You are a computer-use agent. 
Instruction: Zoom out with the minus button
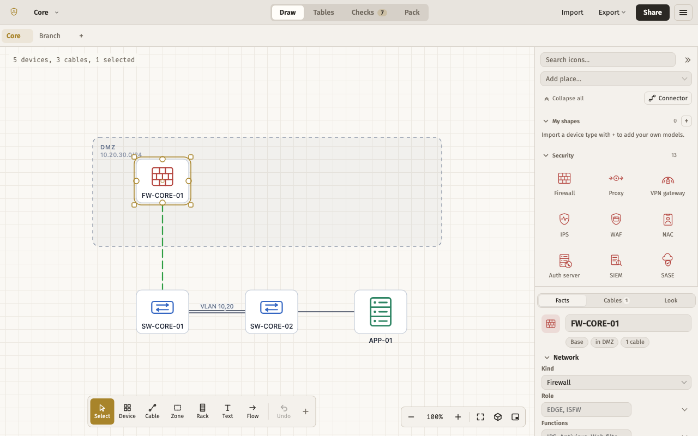(x=411, y=417)
